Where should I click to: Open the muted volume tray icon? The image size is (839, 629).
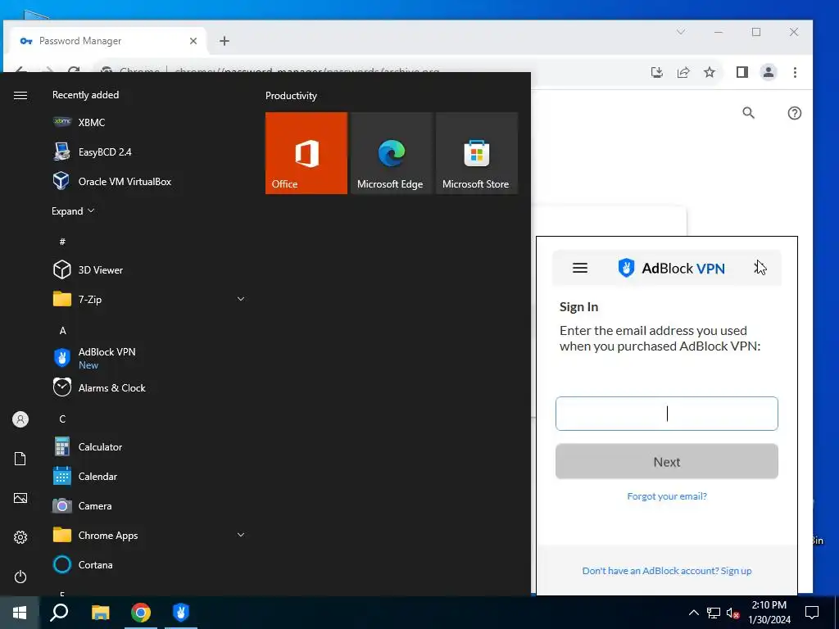pyautogui.click(x=733, y=613)
